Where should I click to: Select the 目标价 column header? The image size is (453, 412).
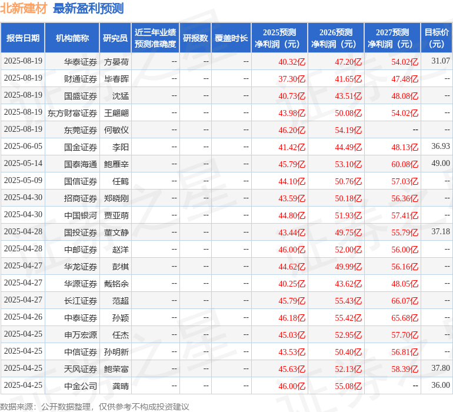click(437, 38)
